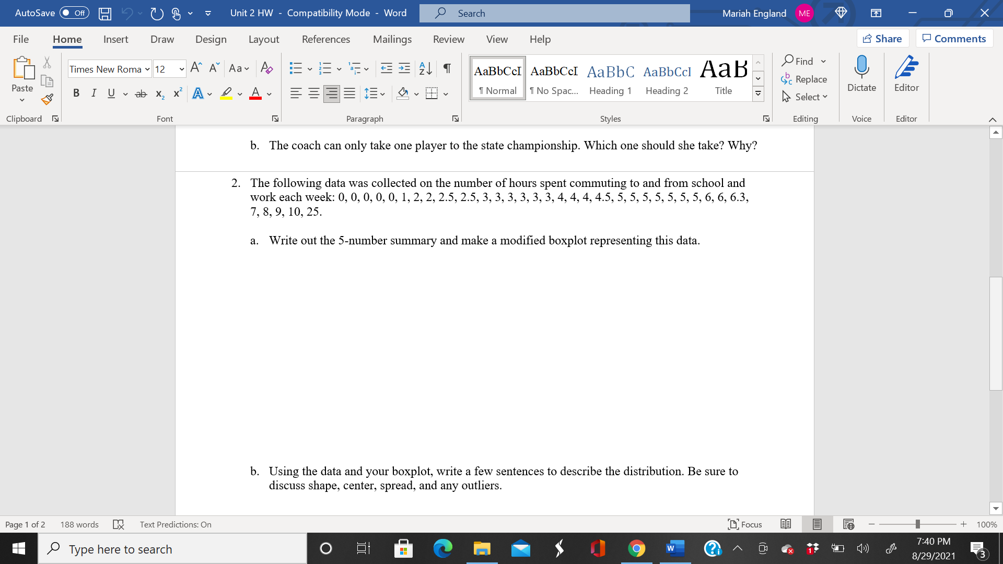Screen dimensions: 1003x564
Task: Apply bold formatting to text
Action: pos(76,93)
